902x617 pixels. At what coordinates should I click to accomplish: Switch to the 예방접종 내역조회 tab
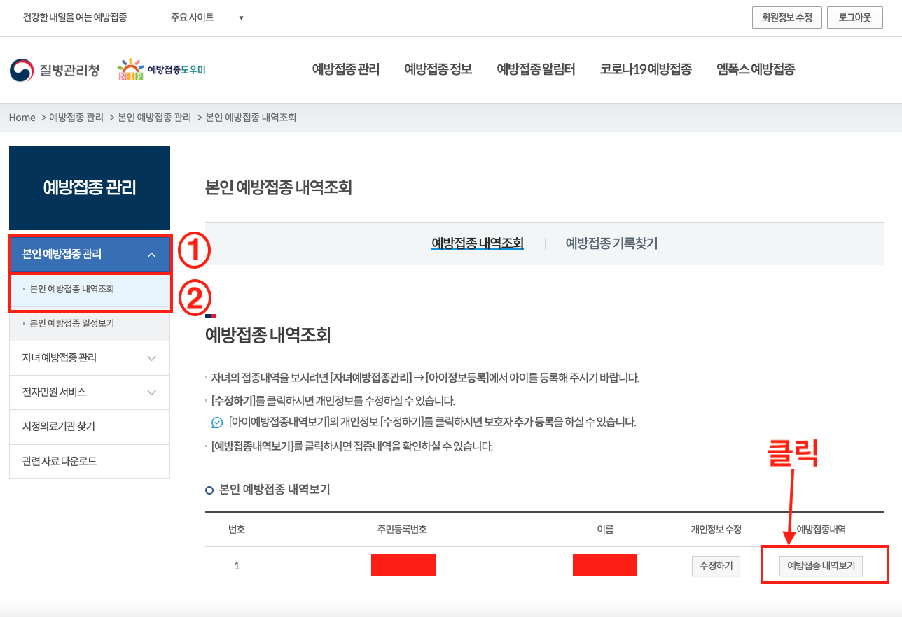coord(478,243)
